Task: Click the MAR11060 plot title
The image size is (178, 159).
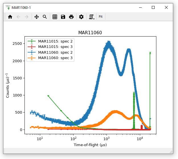Action: pyautogui.click(x=90, y=33)
